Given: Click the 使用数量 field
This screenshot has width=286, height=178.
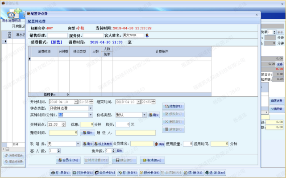Looking at the screenshot, I should (x=188, y=144).
